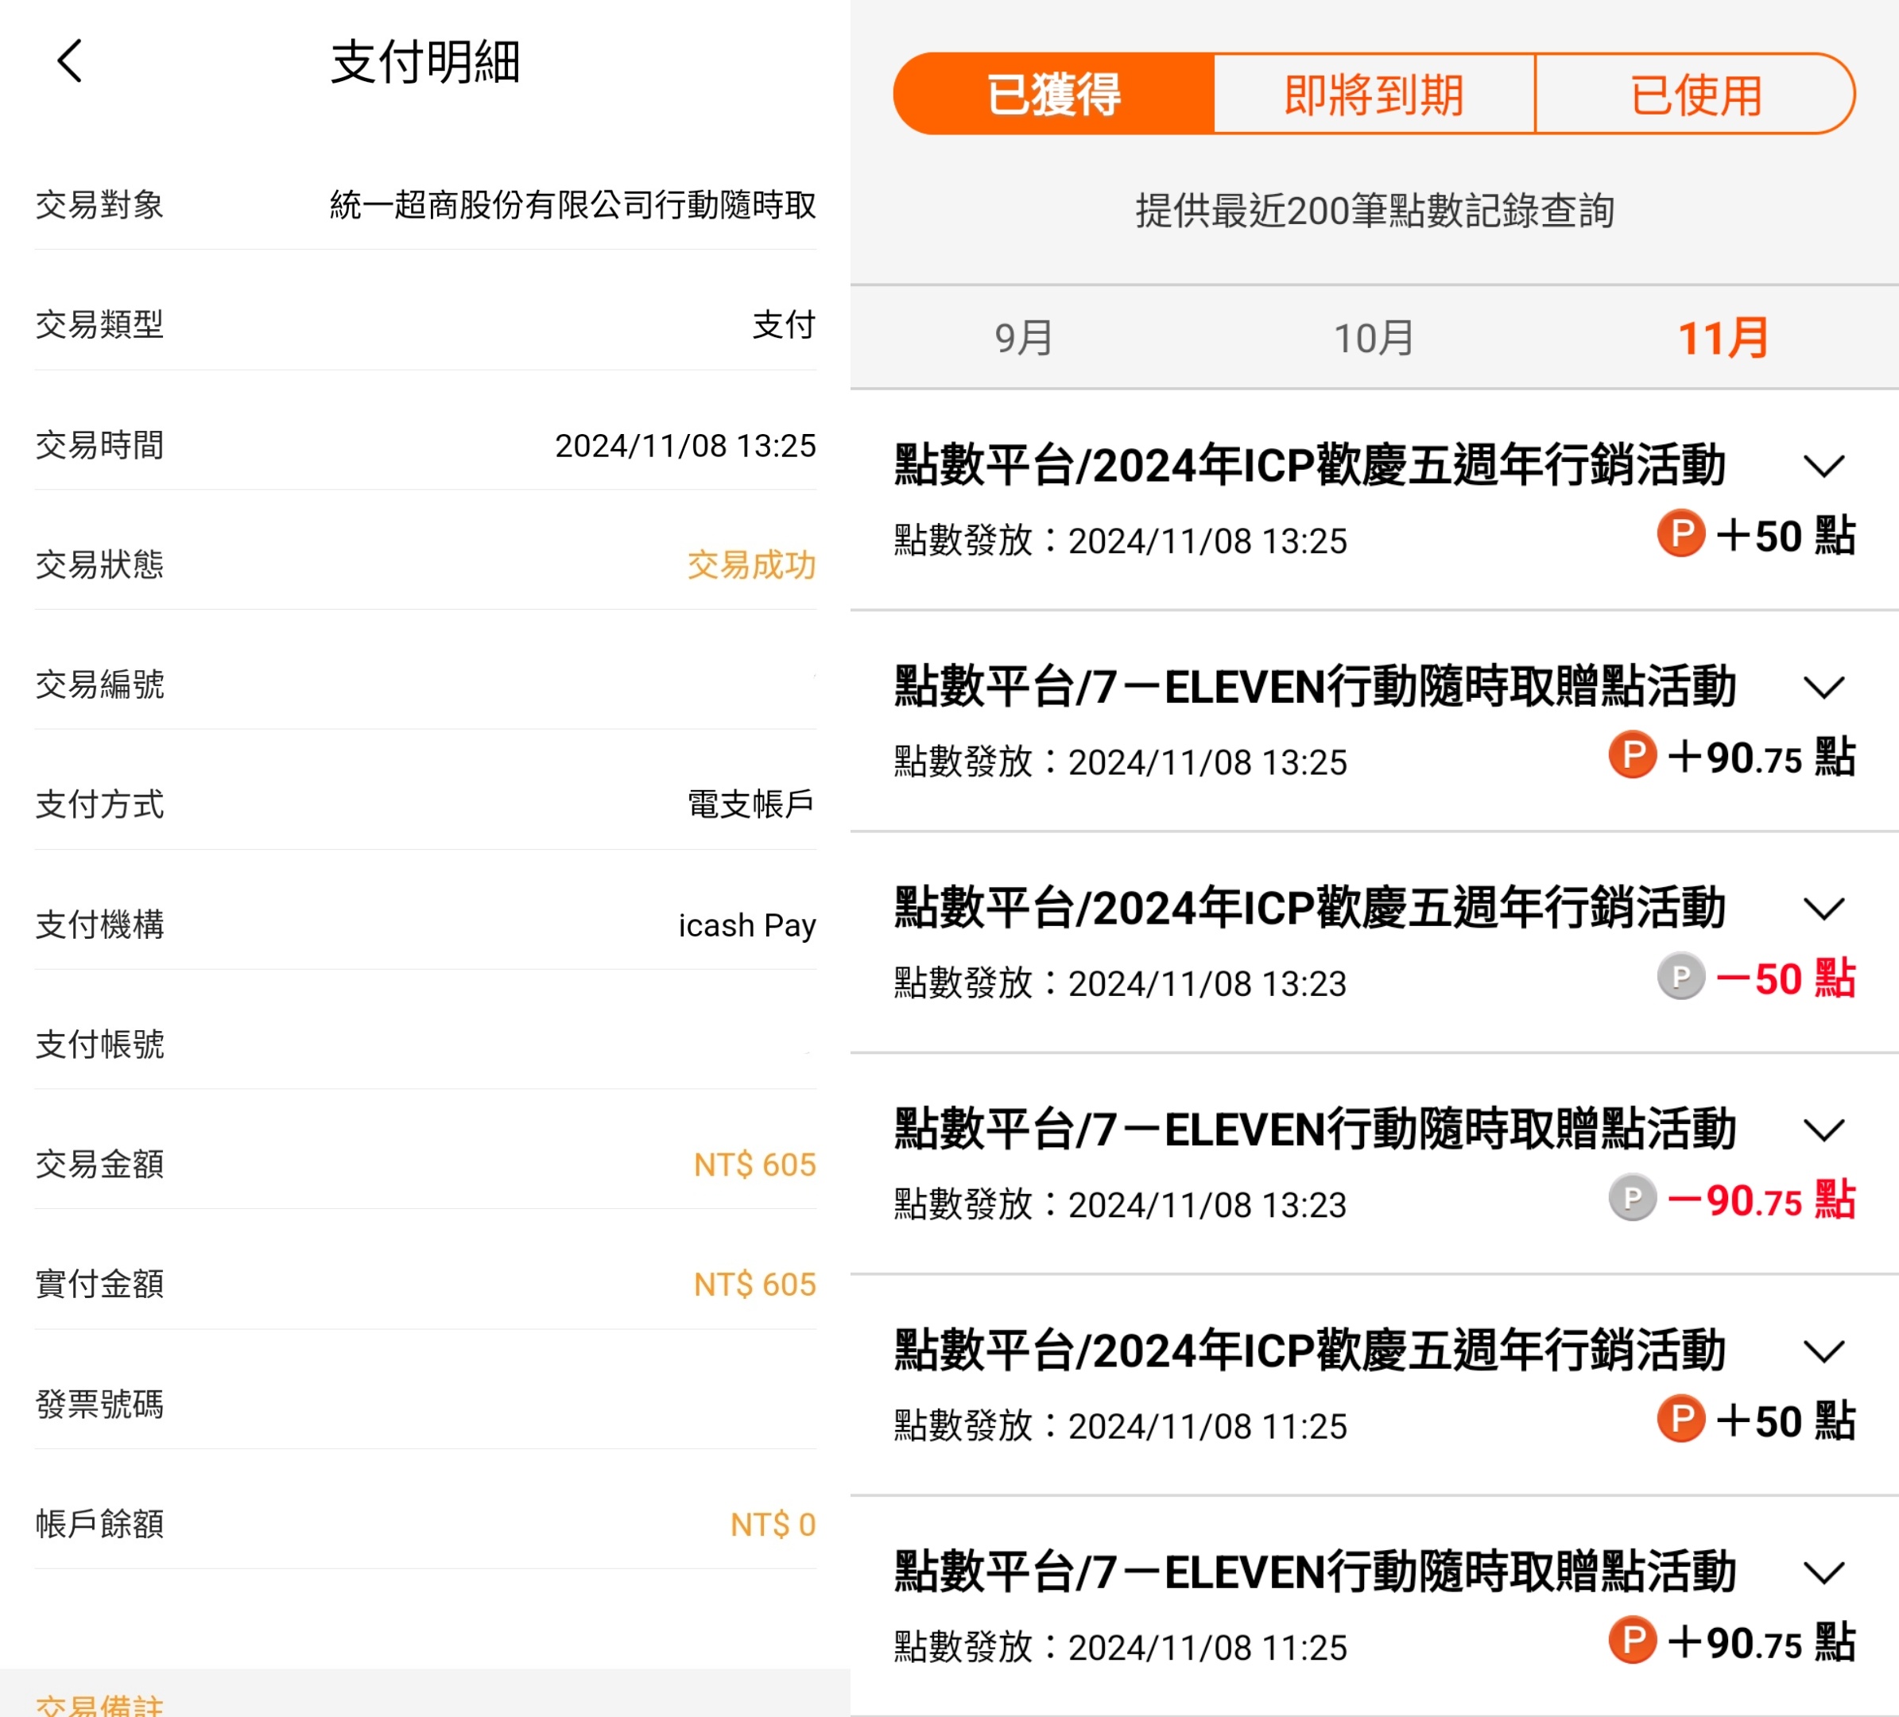The height and width of the screenshot is (1717, 1899).
Task: Click orange P coin beside +90.75 at 11:25
Action: 1633,1640
